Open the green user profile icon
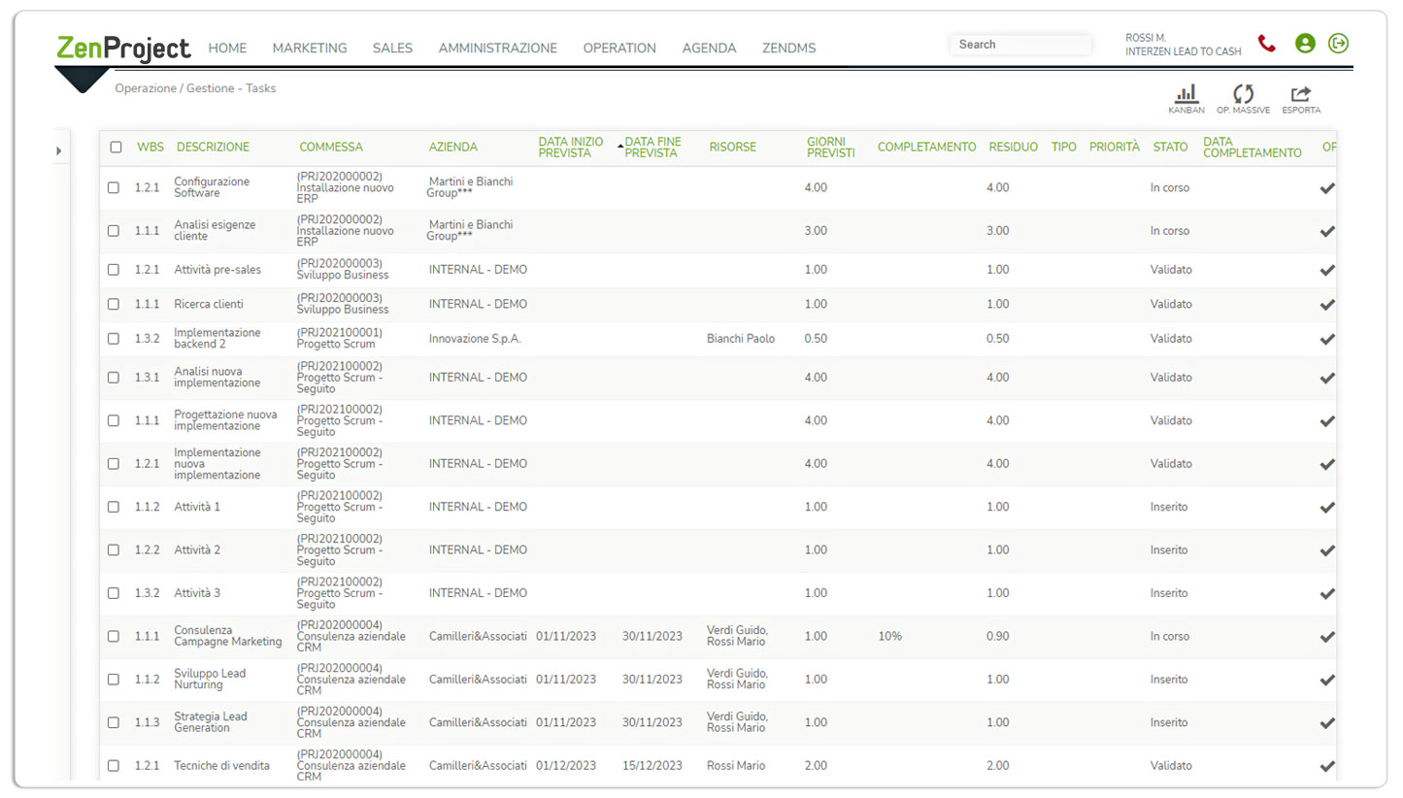 (1305, 43)
